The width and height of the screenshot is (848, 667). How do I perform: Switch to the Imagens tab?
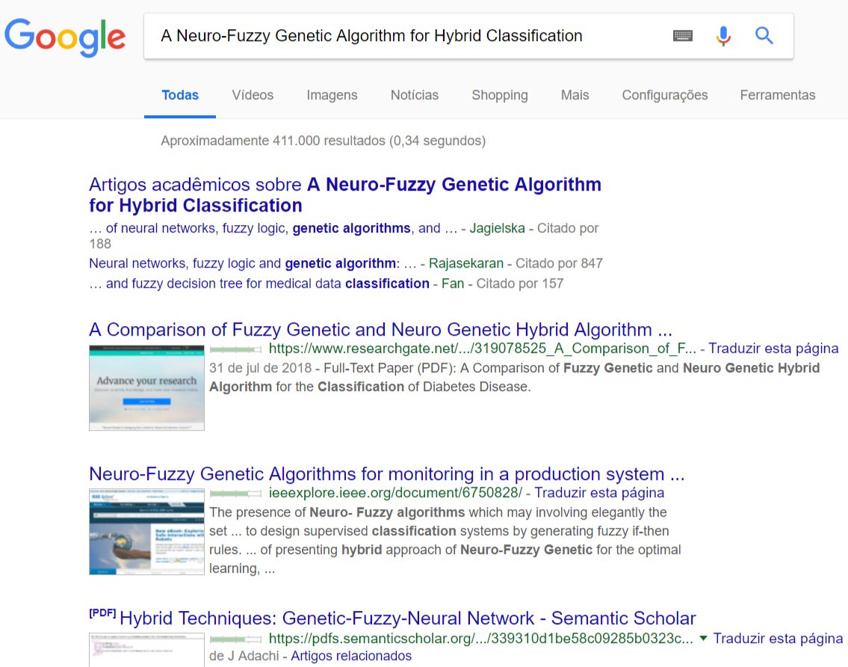[x=332, y=95]
